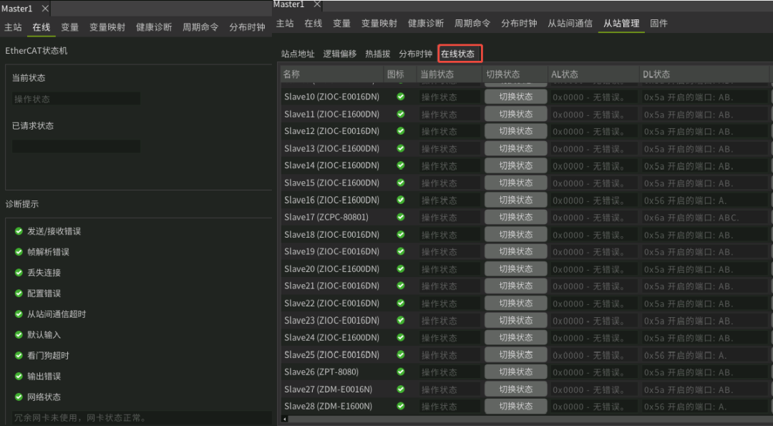773x426 pixels.
Task: Click the green status icon for Slave28
Action: point(401,406)
